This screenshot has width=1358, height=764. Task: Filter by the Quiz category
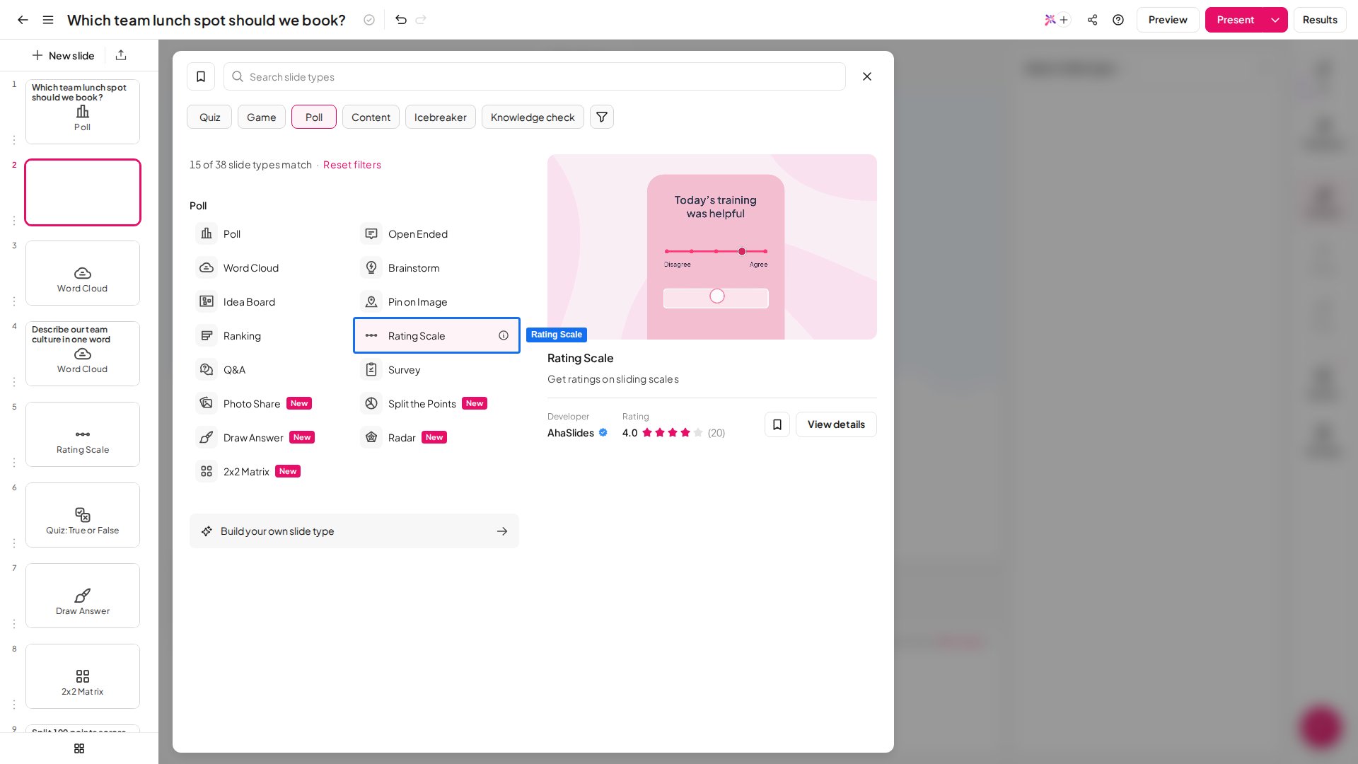(209, 117)
